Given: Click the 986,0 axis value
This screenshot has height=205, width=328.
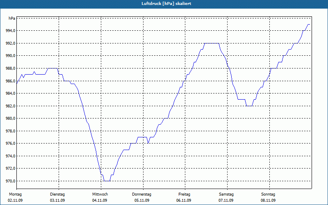Looking at the screenshot, I should pos(11,81).
